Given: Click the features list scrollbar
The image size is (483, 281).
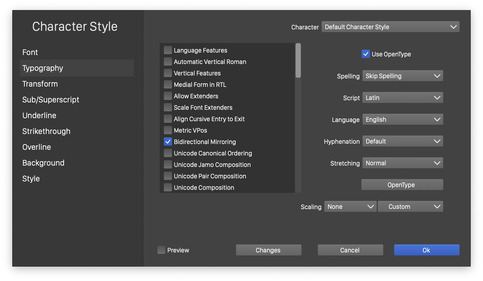Looking at the screenshot, I should pyautogui.click(x=298, y=61).
